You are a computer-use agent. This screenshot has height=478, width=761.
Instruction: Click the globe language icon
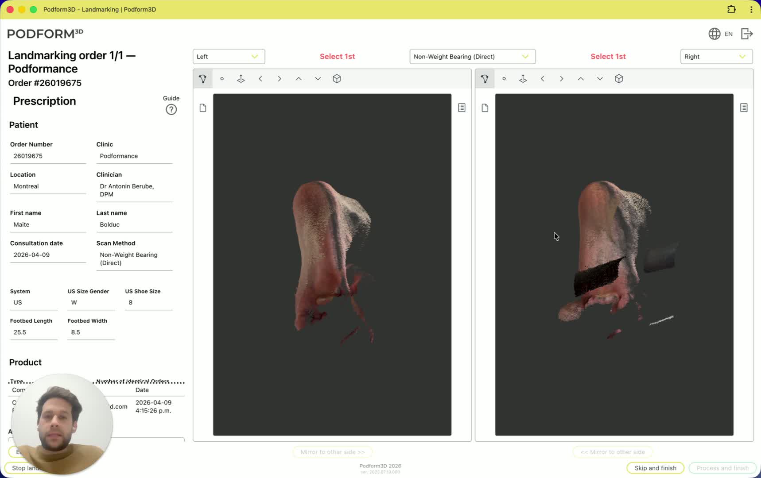(x=714, y=34)
